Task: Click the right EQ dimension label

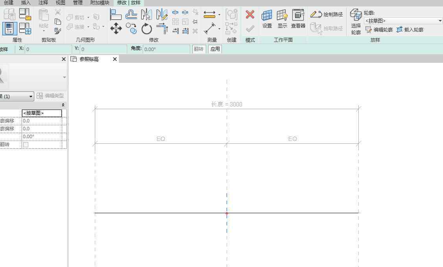Action: (x=292, y=139)
